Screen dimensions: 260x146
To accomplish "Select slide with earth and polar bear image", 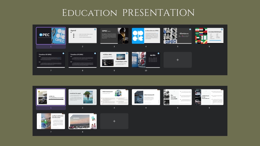I will [51, 121].
